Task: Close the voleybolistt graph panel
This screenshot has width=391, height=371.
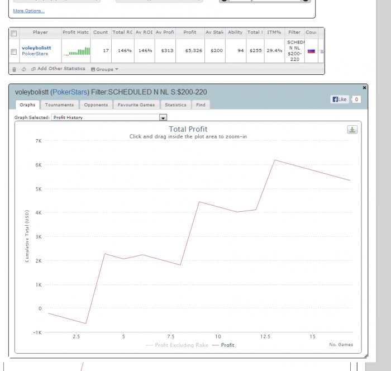Action: (x=364, y=88)
